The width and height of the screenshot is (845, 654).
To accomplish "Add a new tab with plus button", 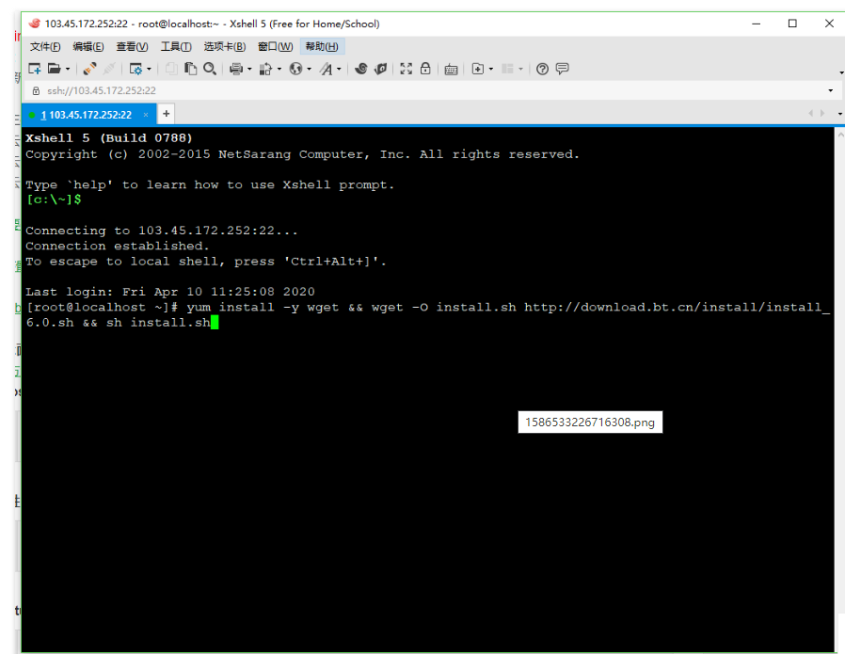I will (166, 114).
